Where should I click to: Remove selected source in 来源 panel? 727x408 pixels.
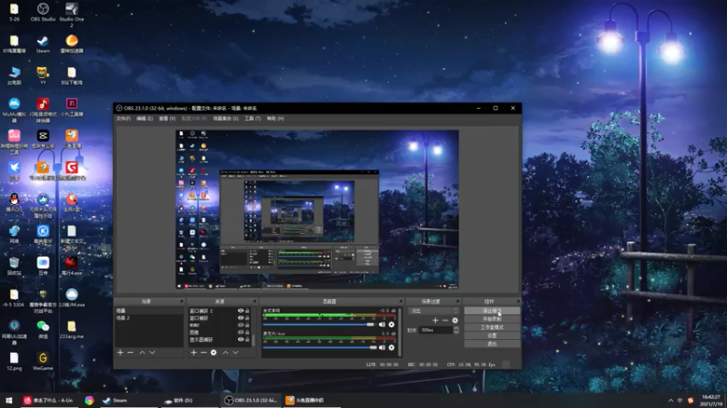(204, 353)
